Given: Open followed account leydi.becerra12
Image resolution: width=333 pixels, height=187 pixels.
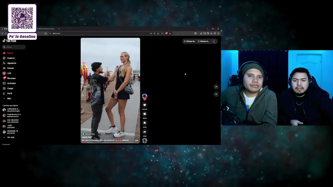Looking at the screenshot, I should (x=12, y=115).
